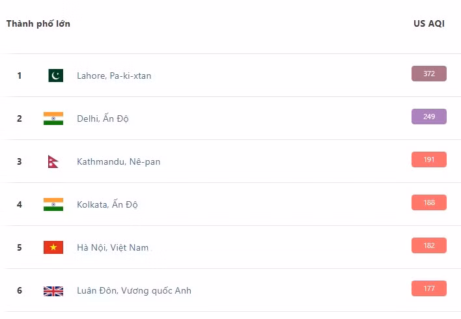Screen dimensions: 461x319
Task: Go to Hà Nội, Việt Nam page
Action: (113, 247)
